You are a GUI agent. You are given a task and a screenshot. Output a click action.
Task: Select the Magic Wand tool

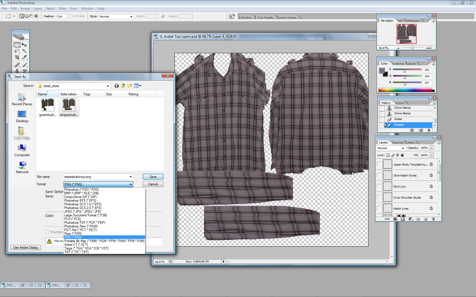tap(24, 51)
